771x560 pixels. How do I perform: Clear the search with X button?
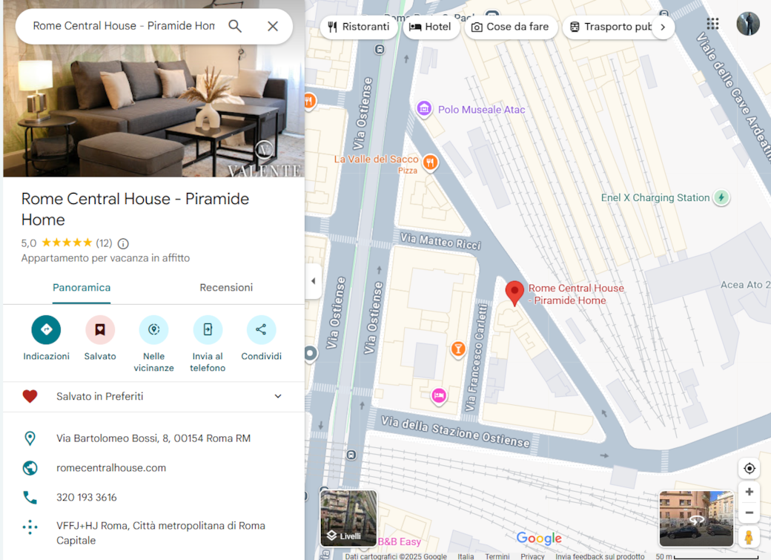(273, 26)
